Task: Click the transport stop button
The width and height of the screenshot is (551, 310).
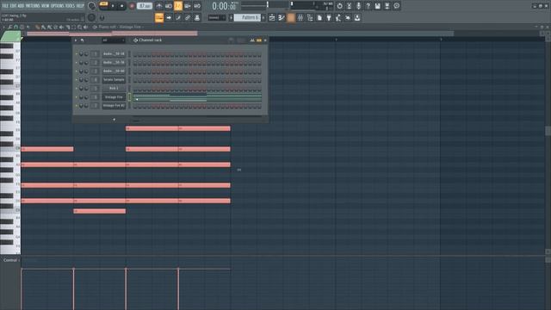Action: [121, 6]
